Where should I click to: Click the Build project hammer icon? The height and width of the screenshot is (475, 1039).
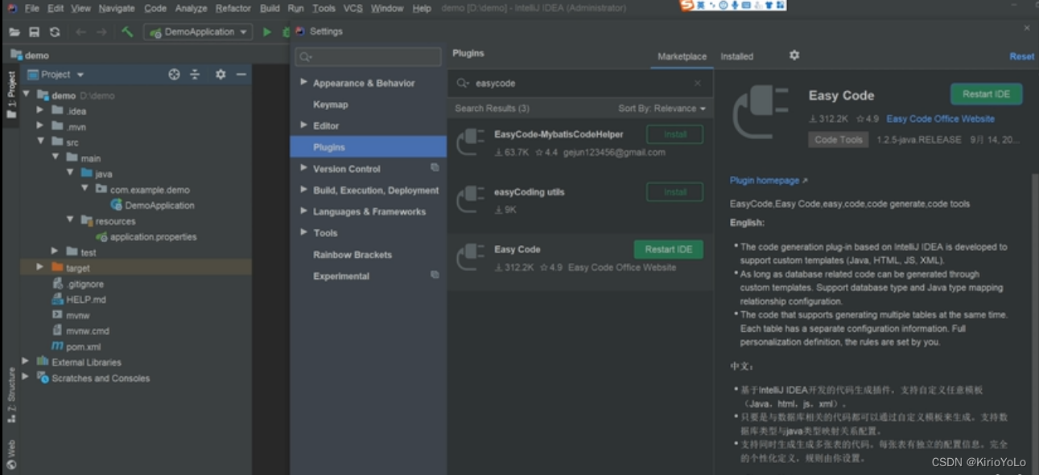point(127,32)
